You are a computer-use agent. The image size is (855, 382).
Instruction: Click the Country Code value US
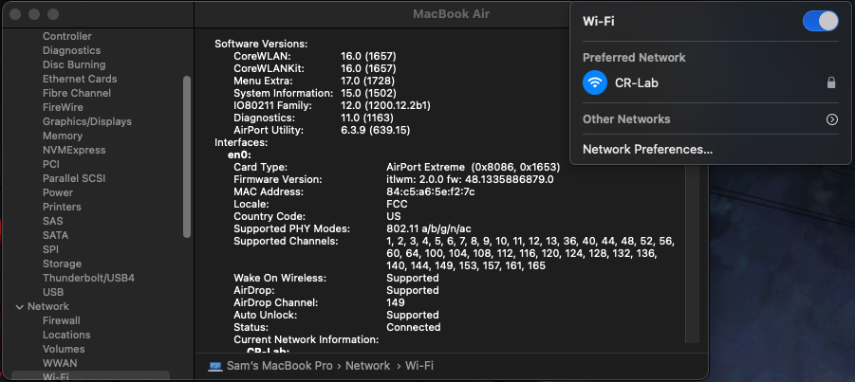pyautogui.click(x=394, y=216)
